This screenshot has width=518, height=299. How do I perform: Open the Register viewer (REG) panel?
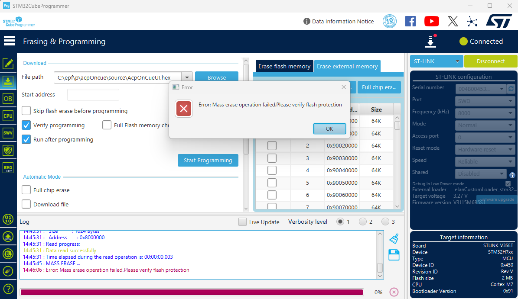tap(8, 167)
